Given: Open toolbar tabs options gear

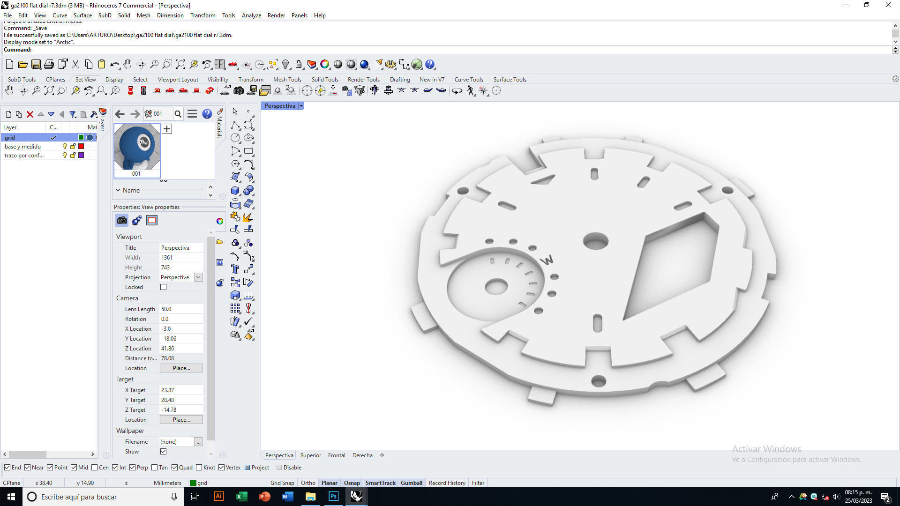Looking at the screenshot, I should [895, 79].
